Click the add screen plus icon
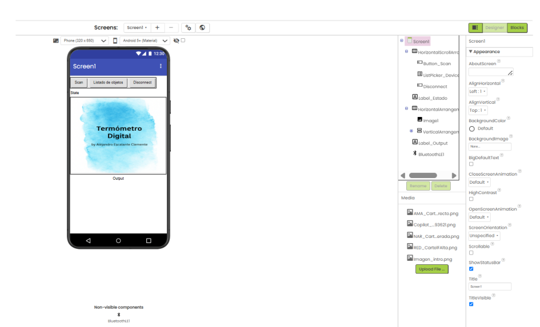This screenshot has width=540, height=327. pos(158,27)
